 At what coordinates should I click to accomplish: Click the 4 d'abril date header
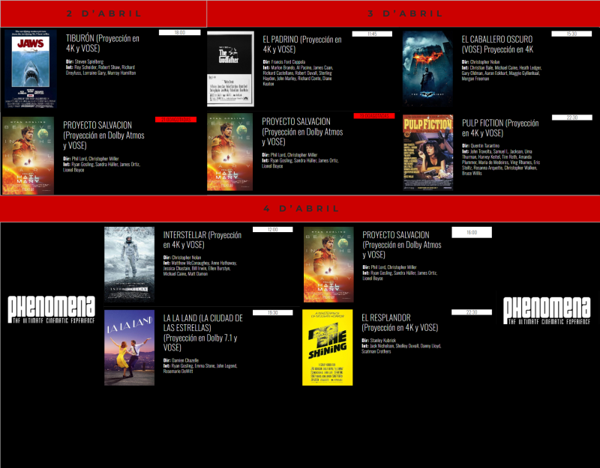300,208
